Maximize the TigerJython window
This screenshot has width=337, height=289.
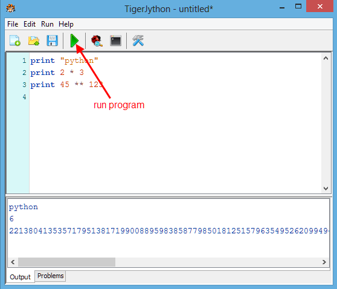298,7
